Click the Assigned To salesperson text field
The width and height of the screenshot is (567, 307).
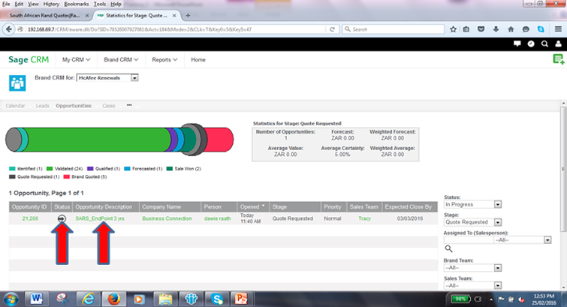click(x=469, y=239)
